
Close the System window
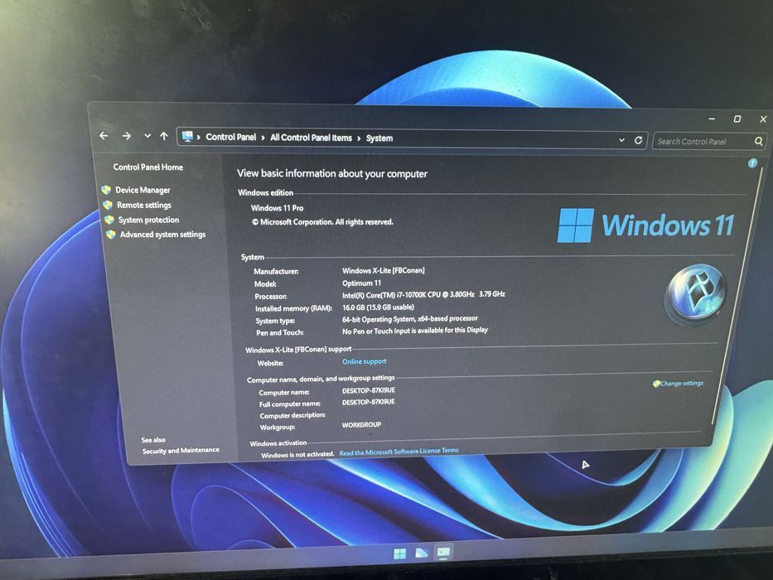click(763, 118)
